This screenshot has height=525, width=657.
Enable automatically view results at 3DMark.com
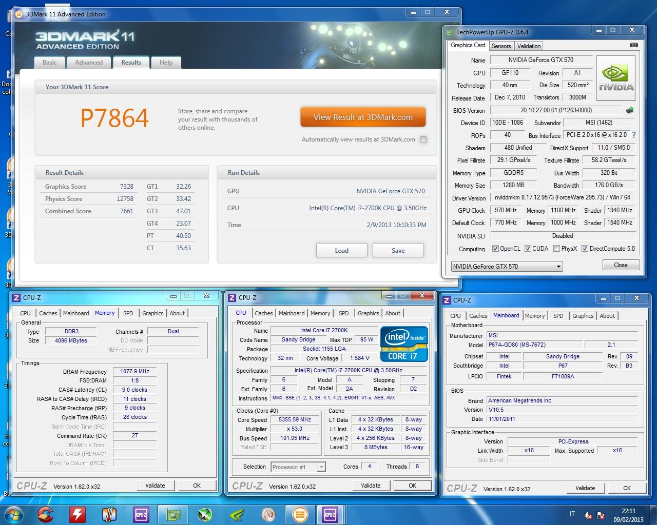click(423, 139)
